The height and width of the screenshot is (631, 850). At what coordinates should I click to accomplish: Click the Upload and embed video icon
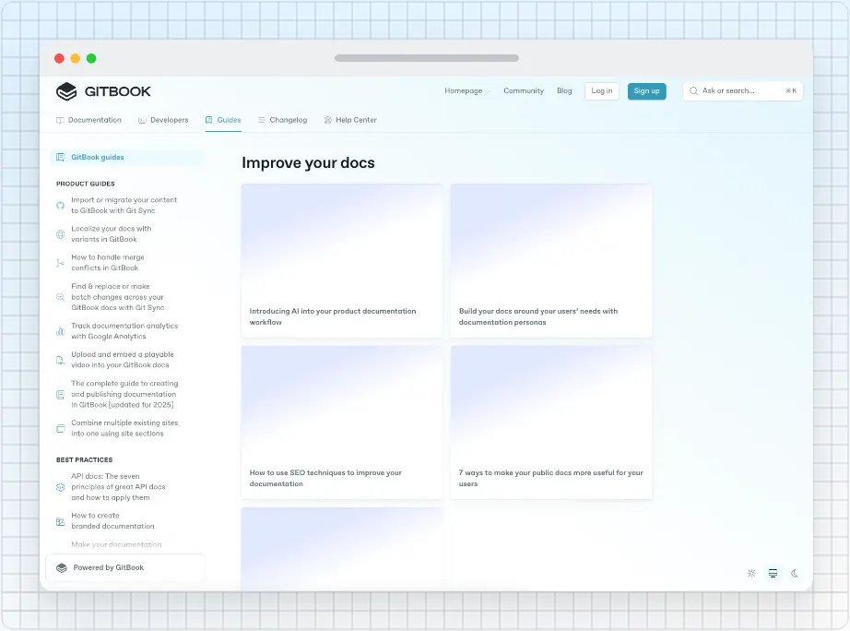[60, 361]
